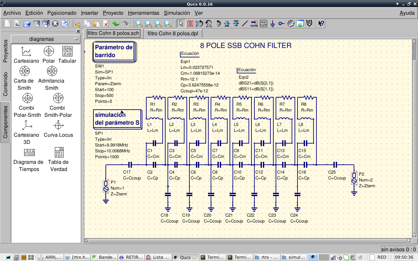
Task: Toggle the M1 set marker tool
Action: coord(310,23)
